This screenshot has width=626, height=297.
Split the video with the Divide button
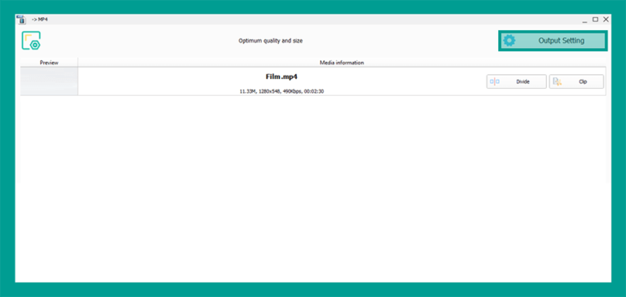coord(516,81)
